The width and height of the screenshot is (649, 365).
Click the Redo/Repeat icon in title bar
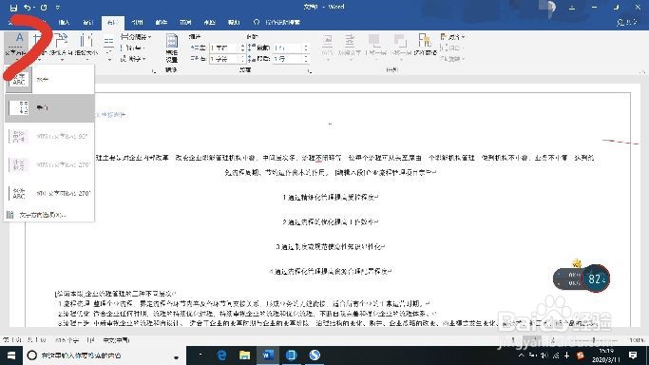point(44,8)
